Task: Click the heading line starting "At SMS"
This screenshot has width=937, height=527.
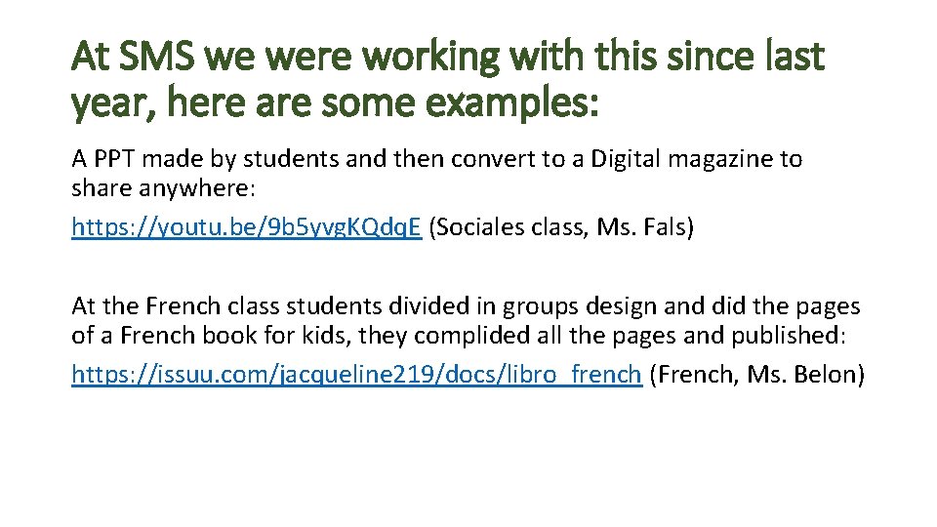Action: click(448, 58)
